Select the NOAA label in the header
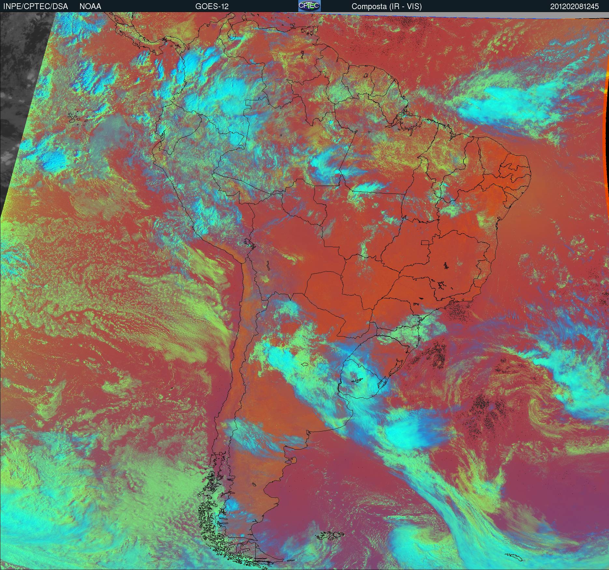 (91, 7)
